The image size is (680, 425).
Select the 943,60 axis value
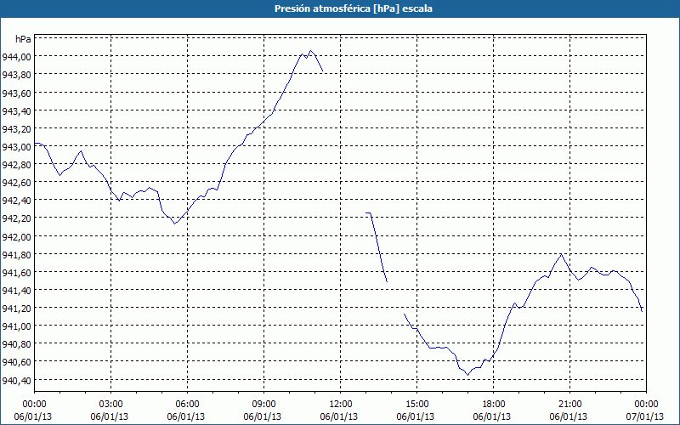point(16,93)
